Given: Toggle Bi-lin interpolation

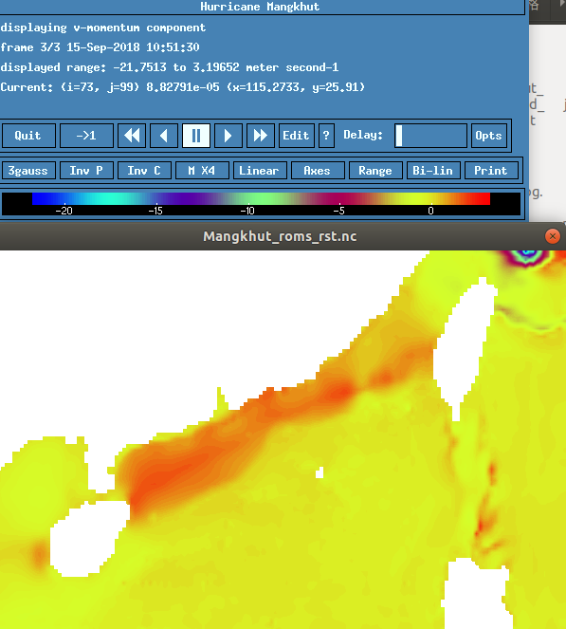Looking at the screenshot, I should (433, 171).
